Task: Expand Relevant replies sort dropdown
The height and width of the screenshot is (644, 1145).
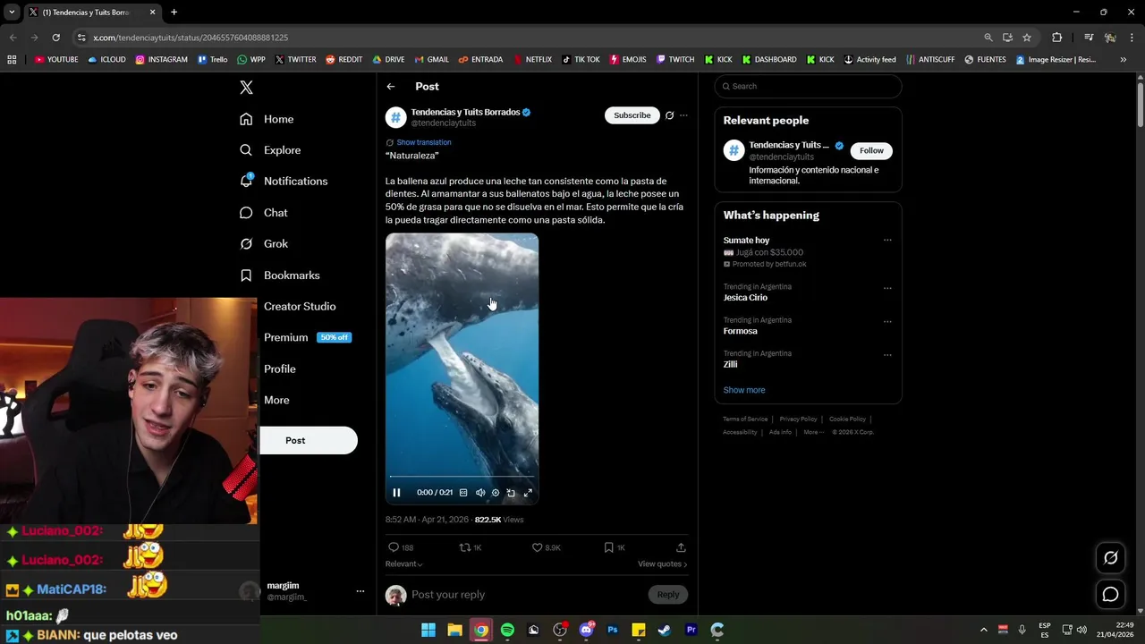Action: point(403,564)
